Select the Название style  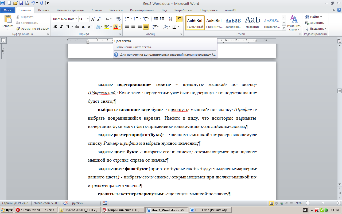coord(252,23)
